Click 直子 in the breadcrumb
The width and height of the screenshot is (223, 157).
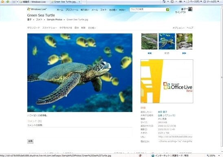[x=29, y=20]
